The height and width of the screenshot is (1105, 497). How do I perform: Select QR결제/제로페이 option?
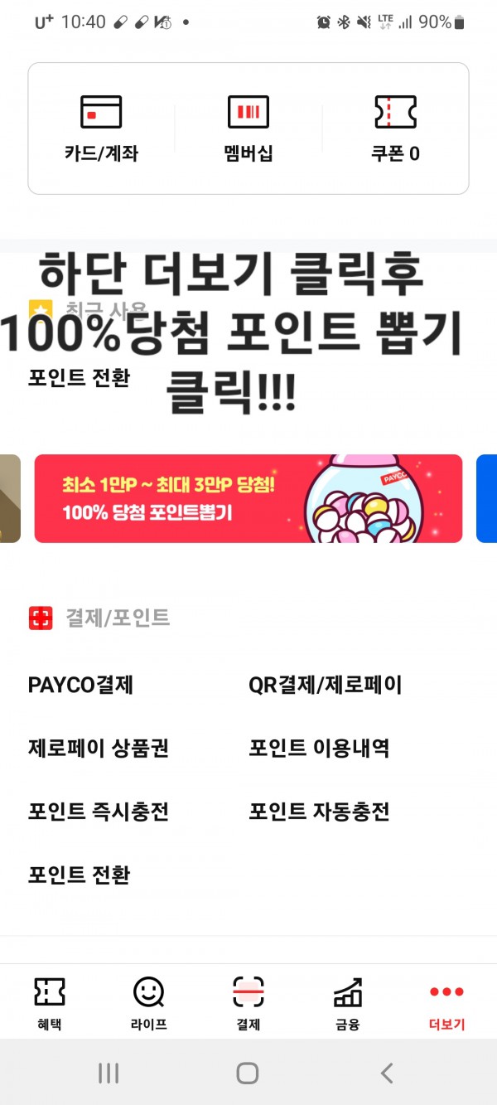(326, 685)
